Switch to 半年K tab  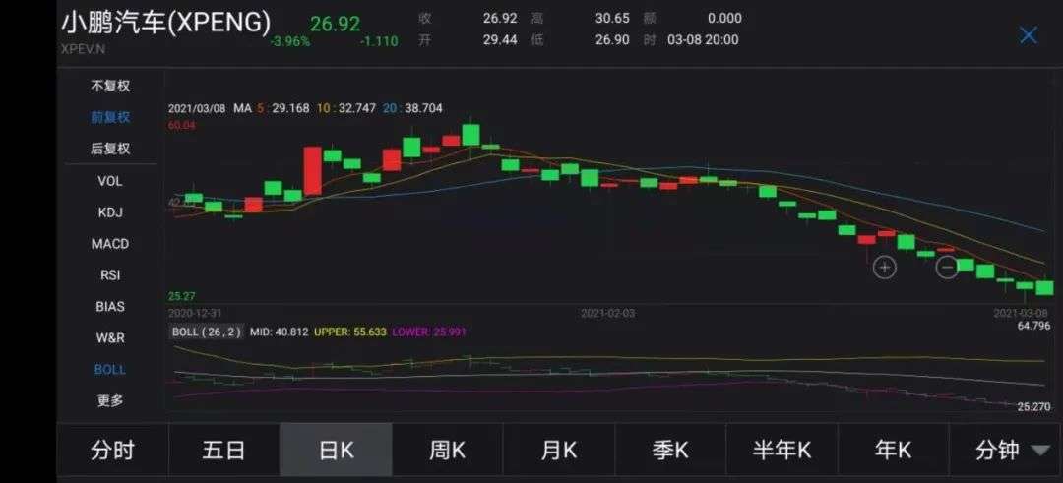(782, 450)
